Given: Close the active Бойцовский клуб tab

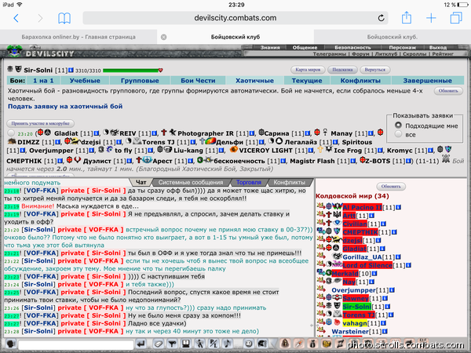Looking at the screenshot, I should (x=164, y=37).
